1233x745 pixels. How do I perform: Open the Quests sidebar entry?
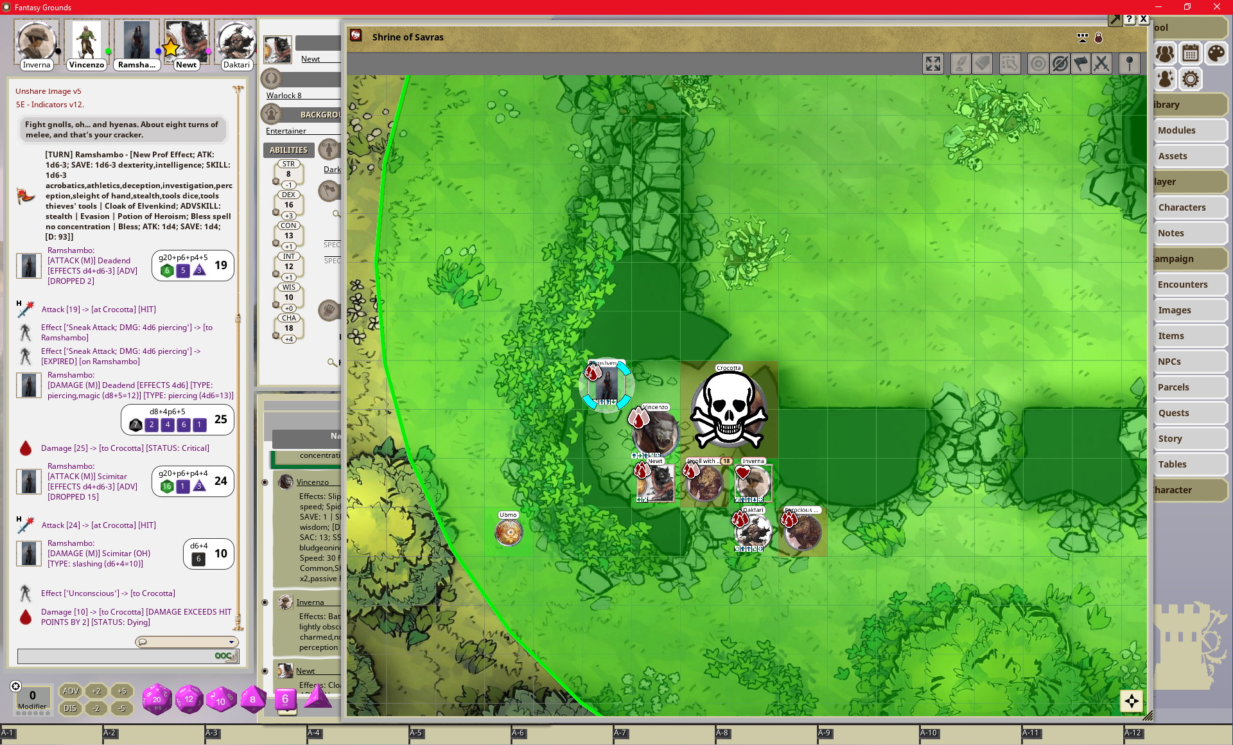[x=1190, y=413]
